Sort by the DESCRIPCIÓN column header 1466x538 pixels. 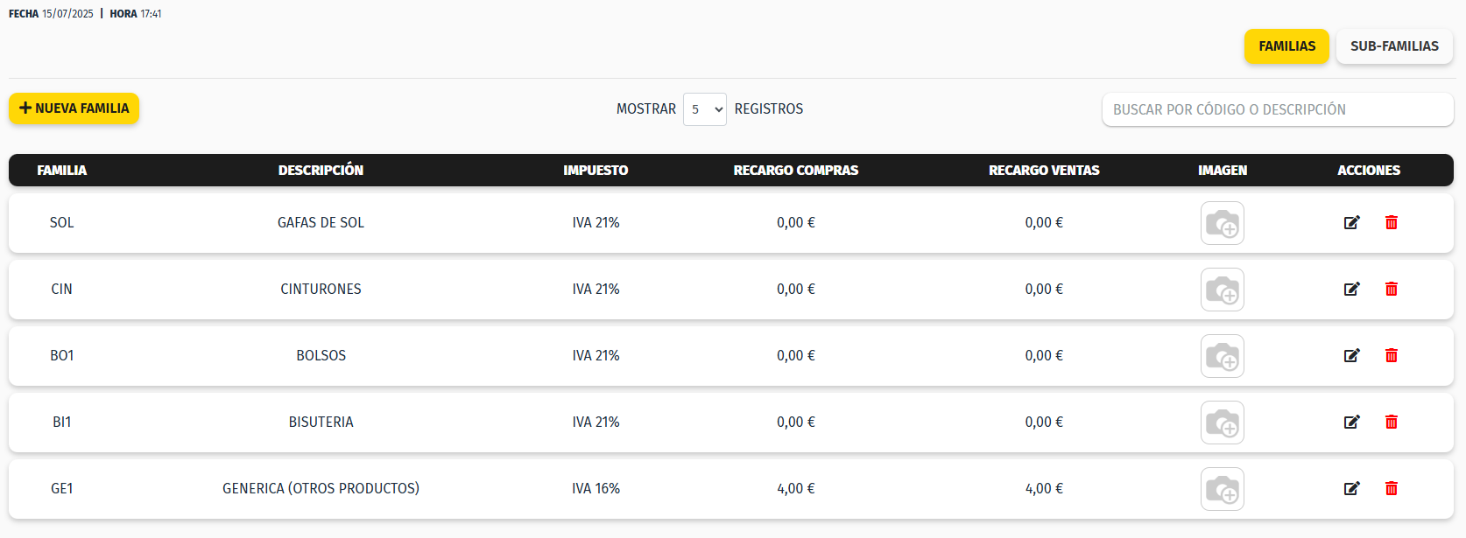(321, 171)
